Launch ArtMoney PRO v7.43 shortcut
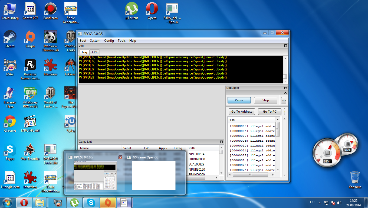368x208 pixels. [x=30, y=97]
